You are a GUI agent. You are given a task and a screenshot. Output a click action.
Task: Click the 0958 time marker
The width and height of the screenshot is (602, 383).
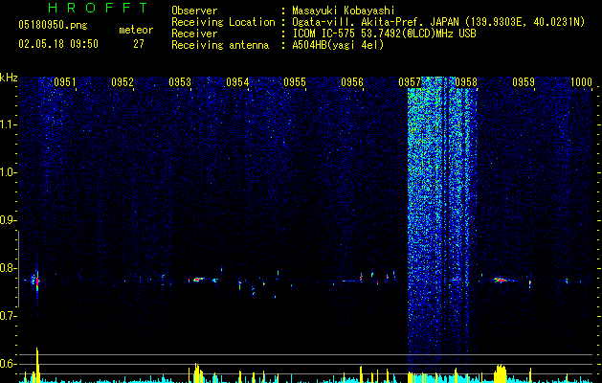466,82
